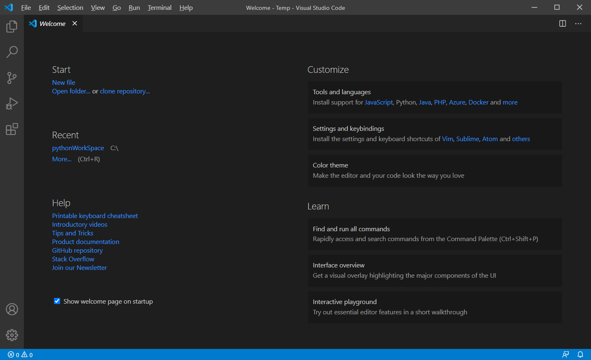Open Tips and Tricks link
Image resolution: width=591 pixels, height=360 pixels.
[72, 233]
